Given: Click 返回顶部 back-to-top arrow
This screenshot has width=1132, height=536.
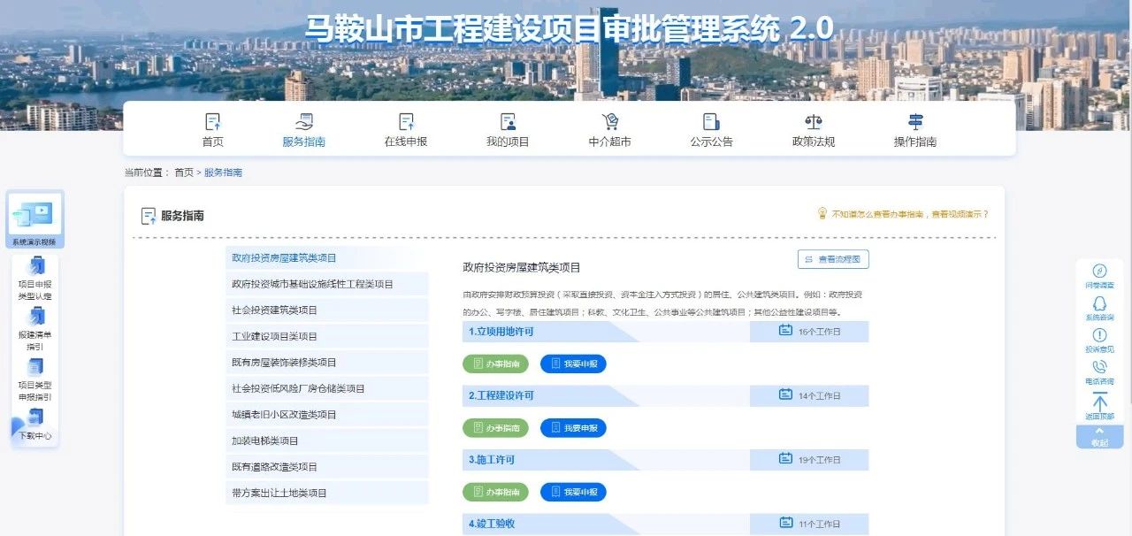Looking at the screenshot, I should 1099,402.
